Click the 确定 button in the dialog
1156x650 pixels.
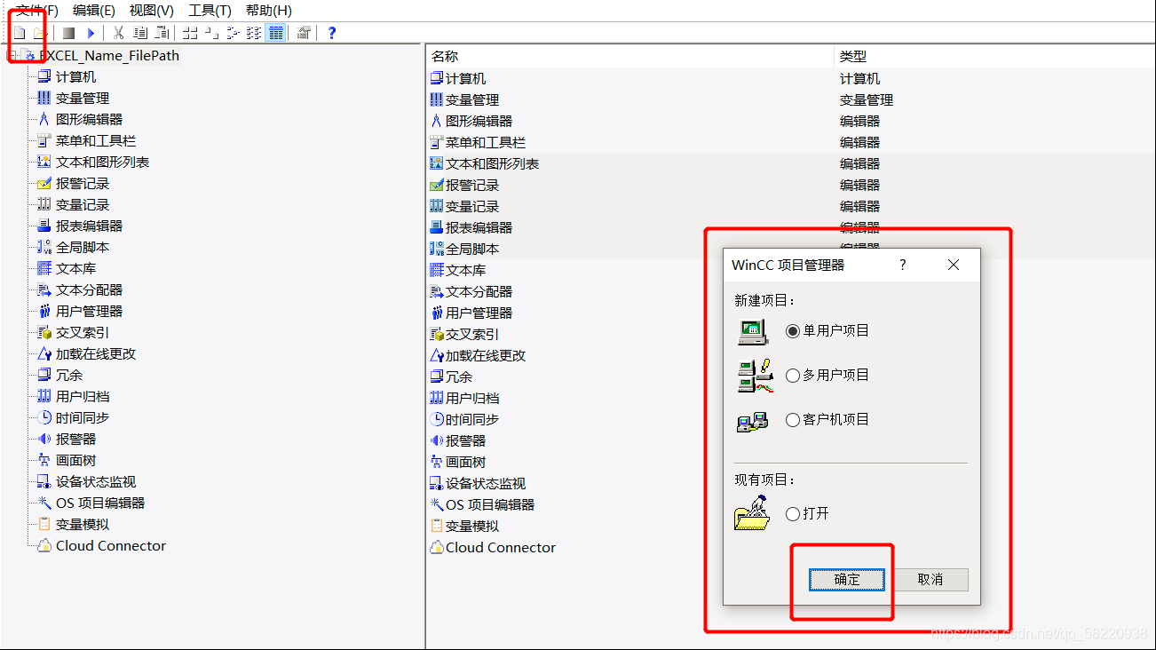pyautogui.click(x=847, y=580)
